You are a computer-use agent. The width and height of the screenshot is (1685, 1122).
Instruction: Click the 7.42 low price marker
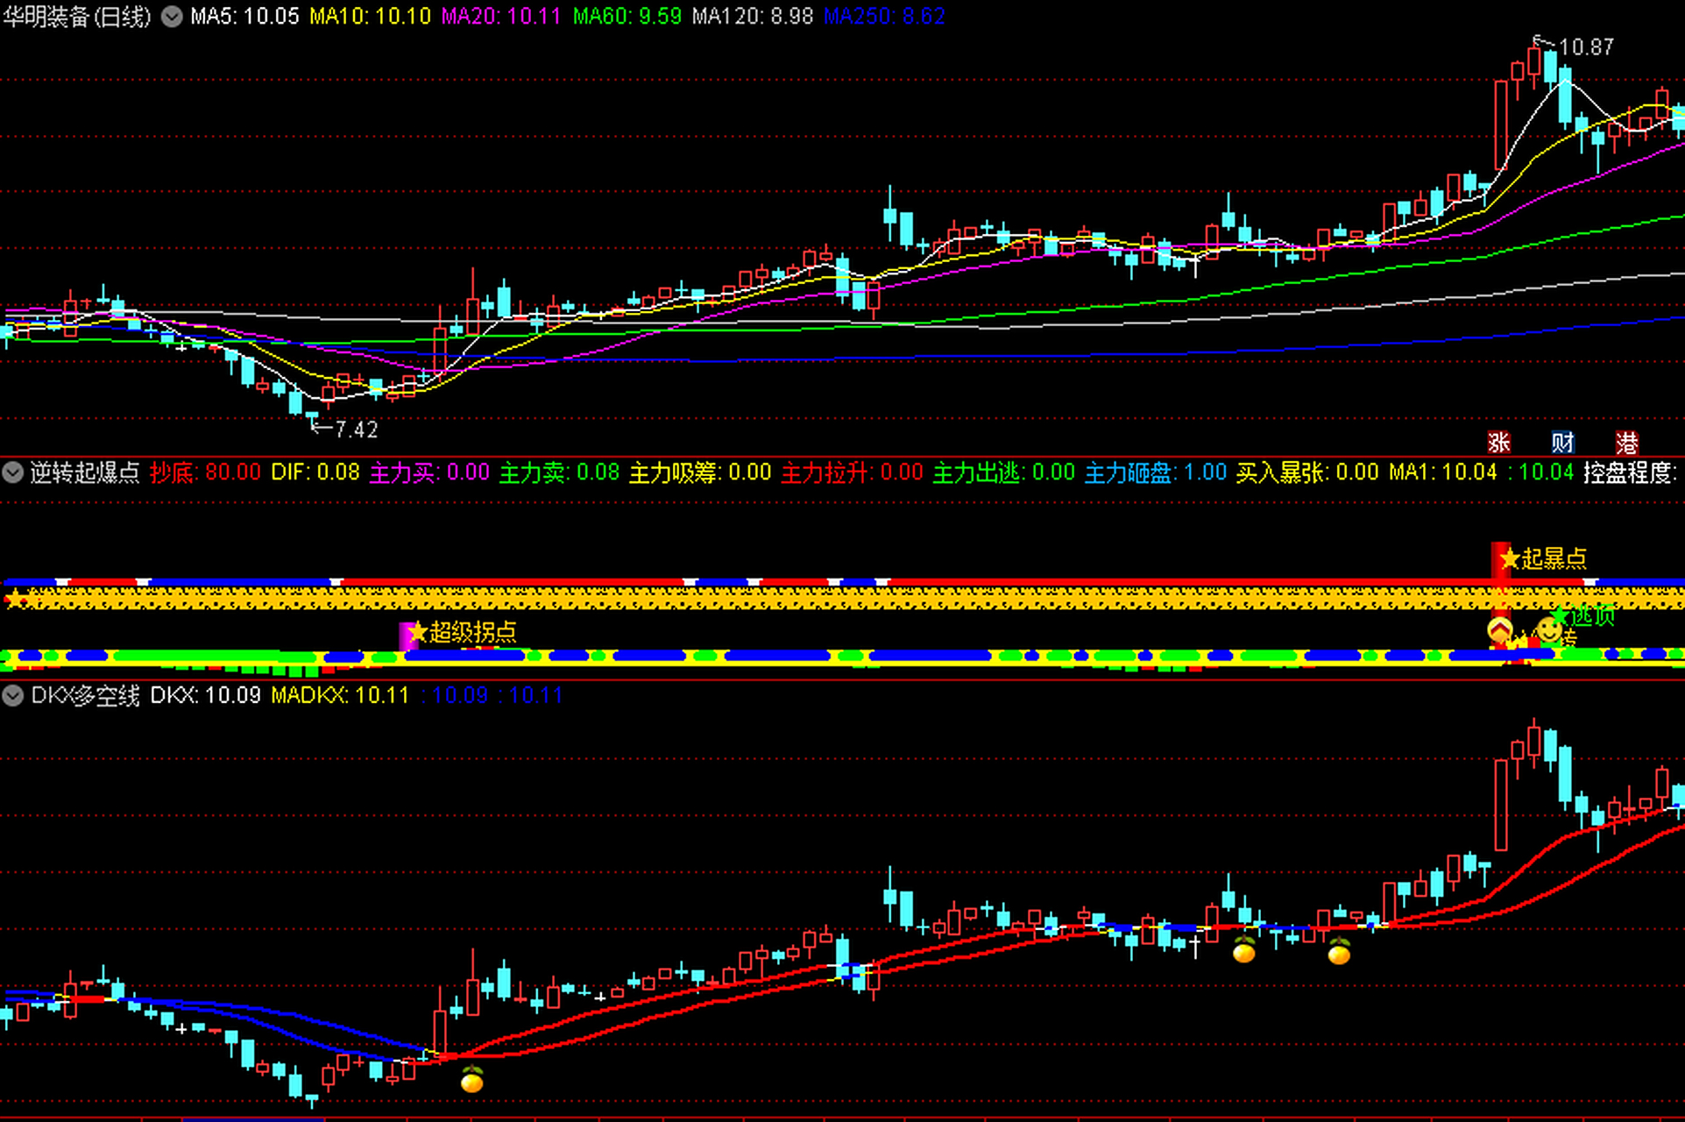pyautogui.click(x=355, y=430)
